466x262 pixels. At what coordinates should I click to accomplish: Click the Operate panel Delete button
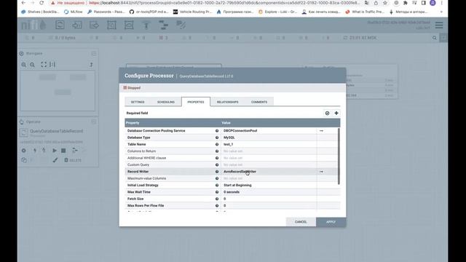73,160
